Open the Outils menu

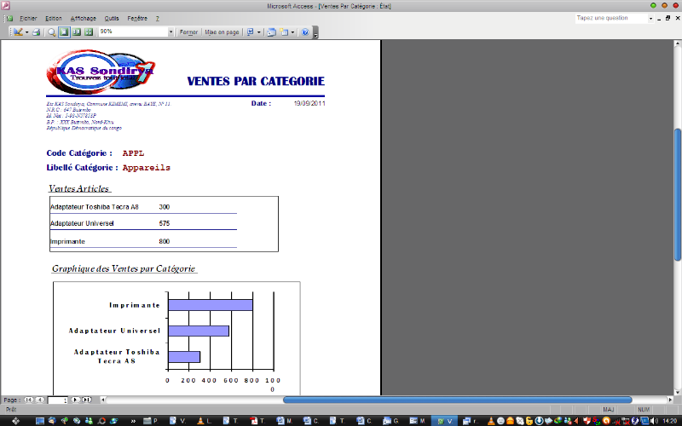pos(112,18)
